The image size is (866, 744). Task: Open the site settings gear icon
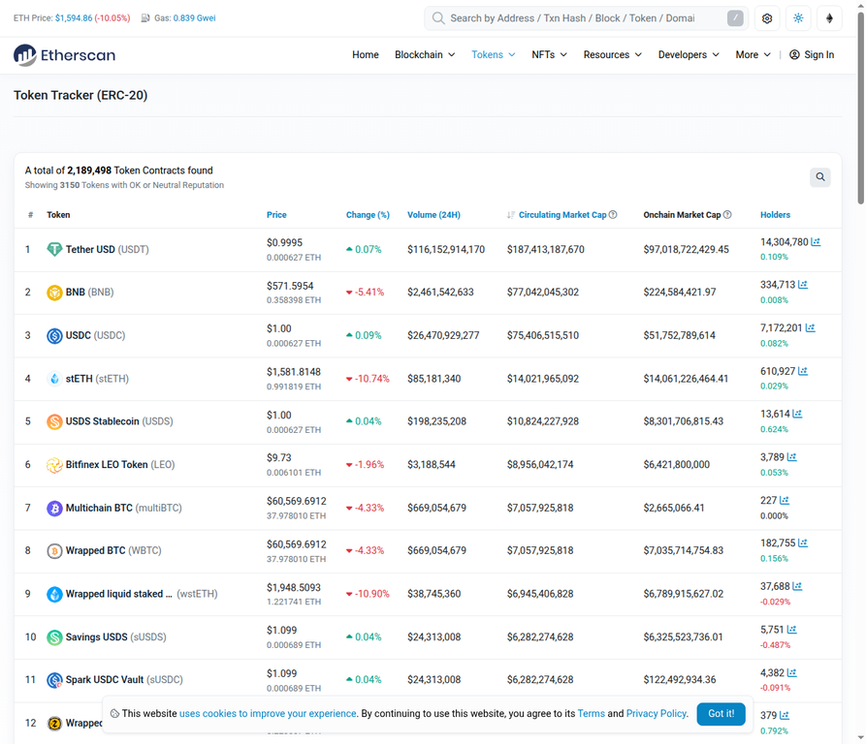pyautogui.click(x=766, y=18)
